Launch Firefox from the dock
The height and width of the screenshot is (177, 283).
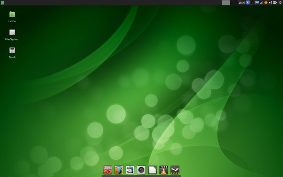pos(119,170)
